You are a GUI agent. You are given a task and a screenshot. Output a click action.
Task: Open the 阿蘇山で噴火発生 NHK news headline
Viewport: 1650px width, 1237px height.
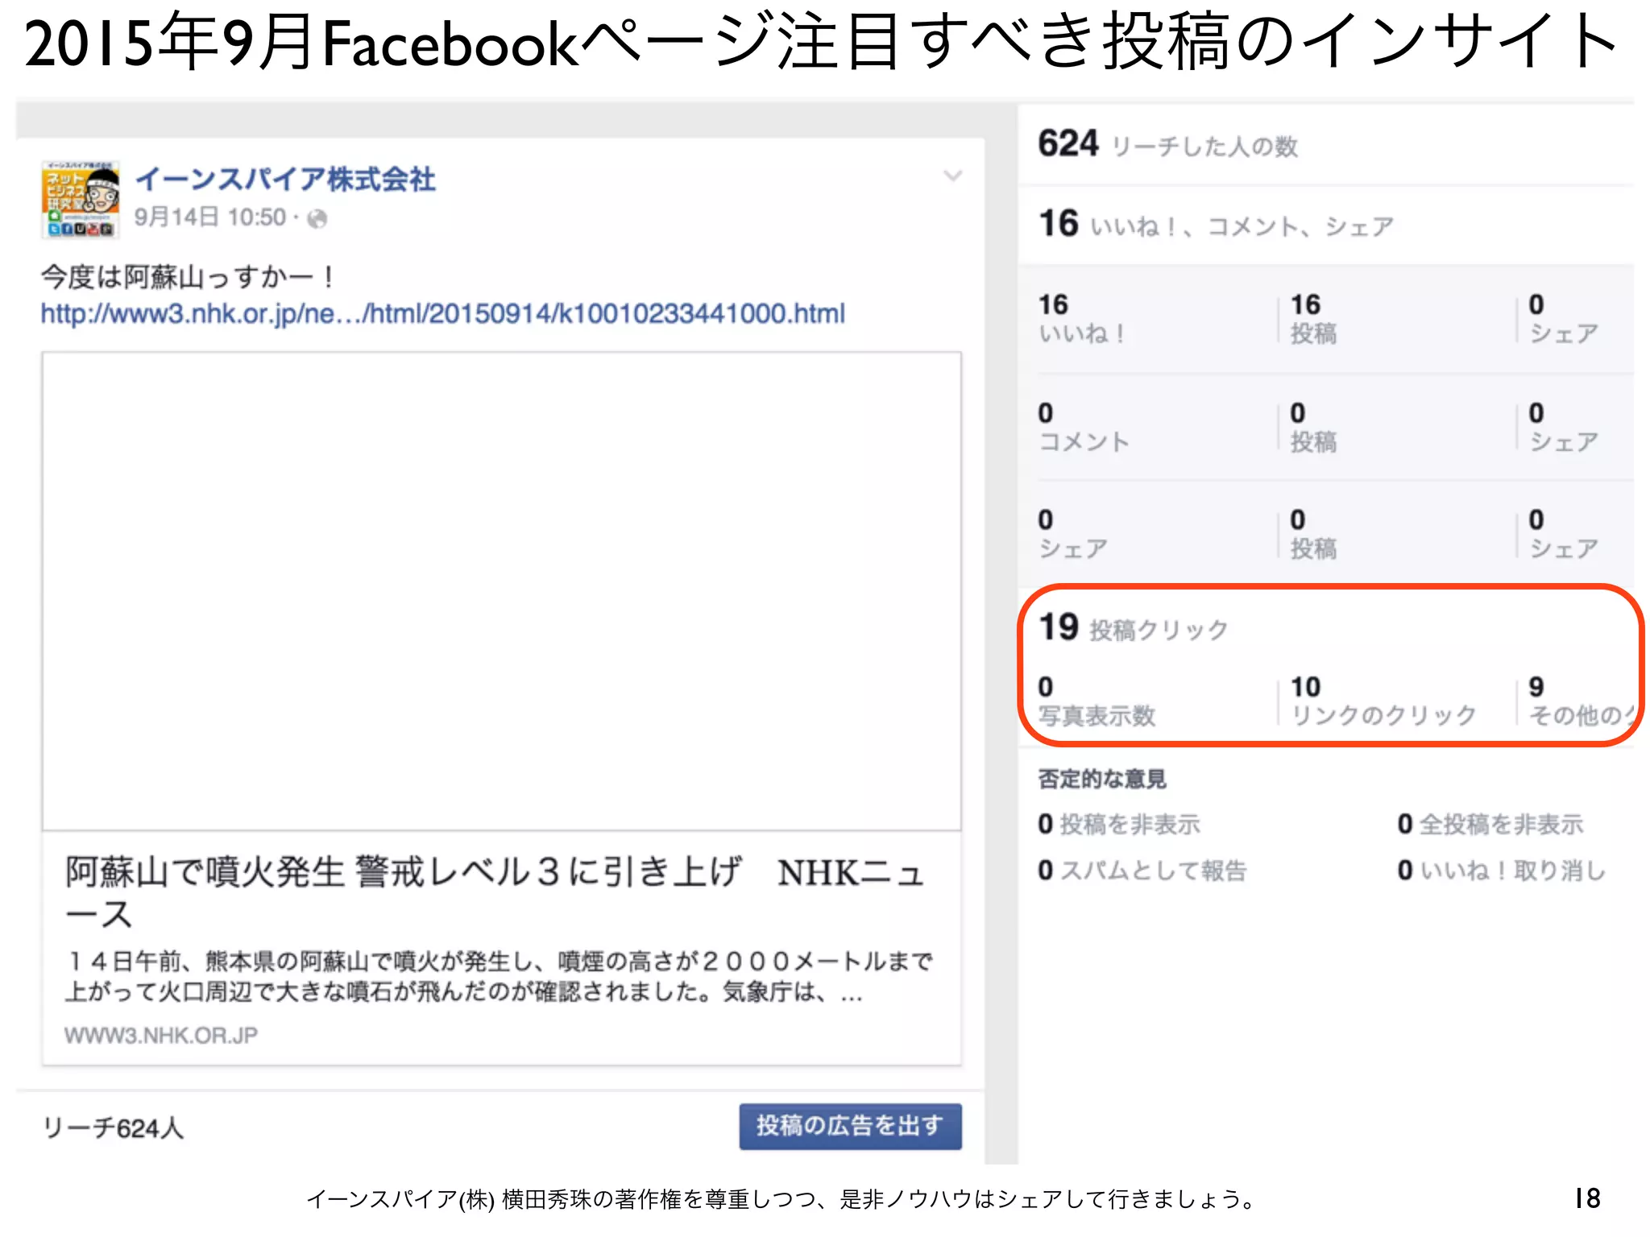pyautogui.click(x=494, y=893)
